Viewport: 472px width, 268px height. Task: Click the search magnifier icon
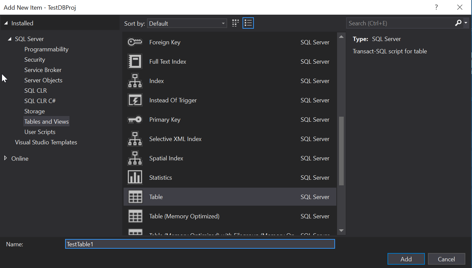pyautogui.click(x=458, y=23)
